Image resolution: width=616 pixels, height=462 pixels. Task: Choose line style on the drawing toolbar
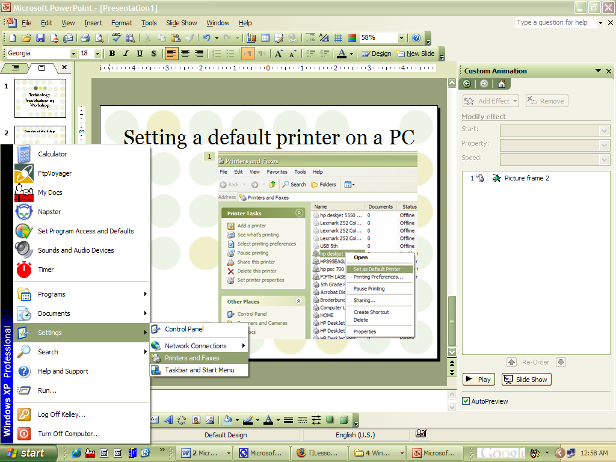coord(288,420)
